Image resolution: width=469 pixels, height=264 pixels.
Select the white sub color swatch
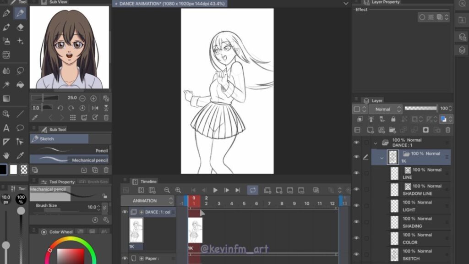coord(13,170)
